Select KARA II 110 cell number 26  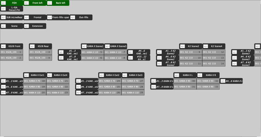click(110, 93)
